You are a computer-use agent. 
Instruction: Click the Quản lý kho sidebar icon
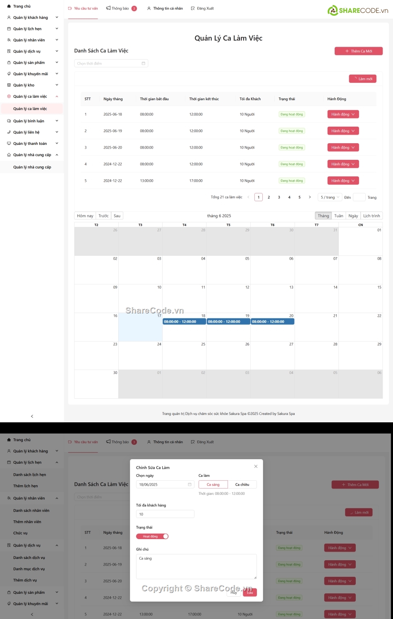[x=9, y=85]
